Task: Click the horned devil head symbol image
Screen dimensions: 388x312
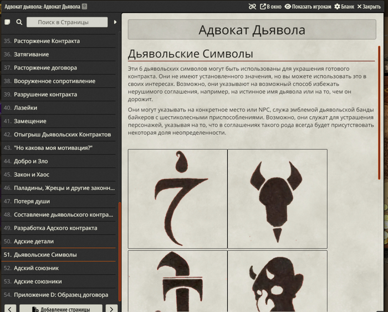Action: pos(277,199)
